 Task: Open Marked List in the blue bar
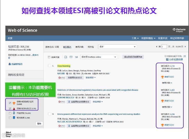[x=177, y=38]
